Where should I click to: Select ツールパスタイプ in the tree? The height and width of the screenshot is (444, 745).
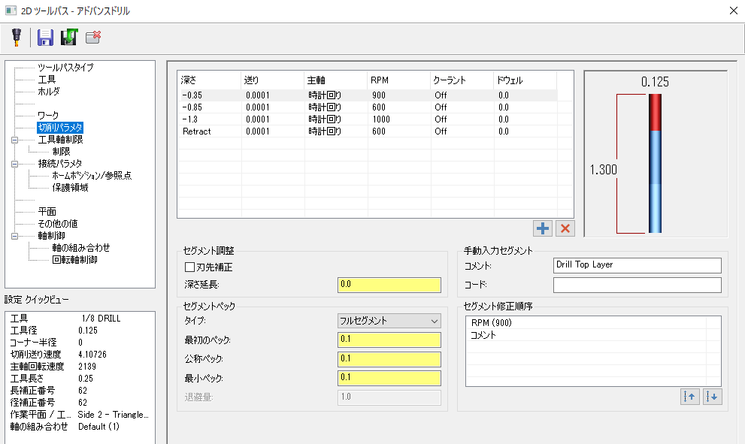coord(65,68)
